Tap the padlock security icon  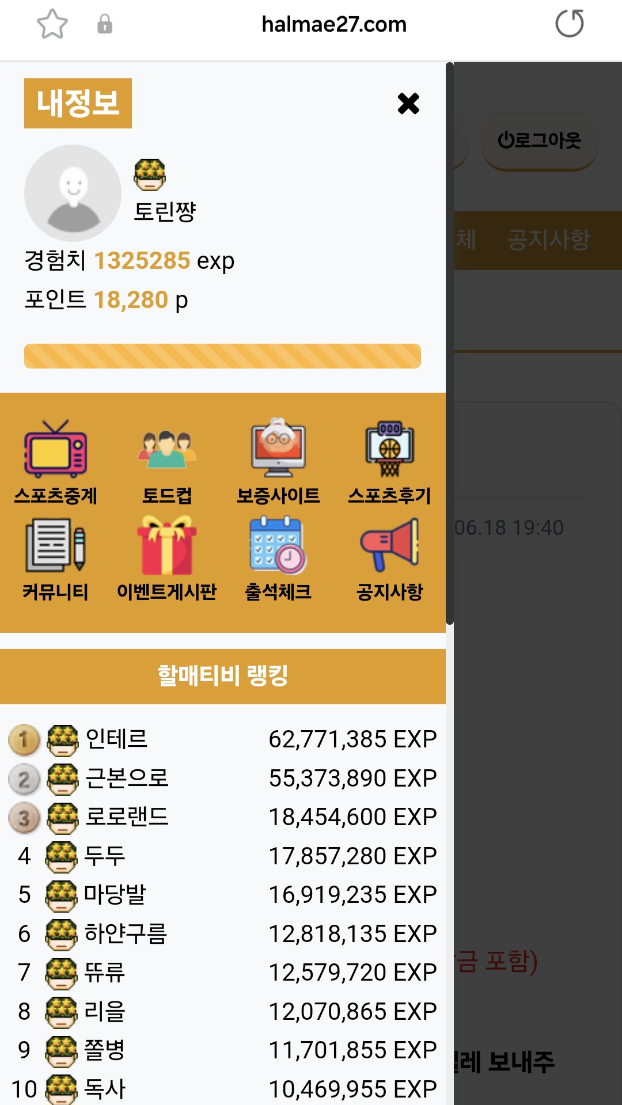(x=105, y=24)
